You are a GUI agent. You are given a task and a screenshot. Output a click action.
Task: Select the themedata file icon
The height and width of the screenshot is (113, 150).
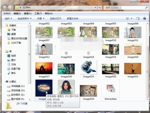click(x=111, y=88)
